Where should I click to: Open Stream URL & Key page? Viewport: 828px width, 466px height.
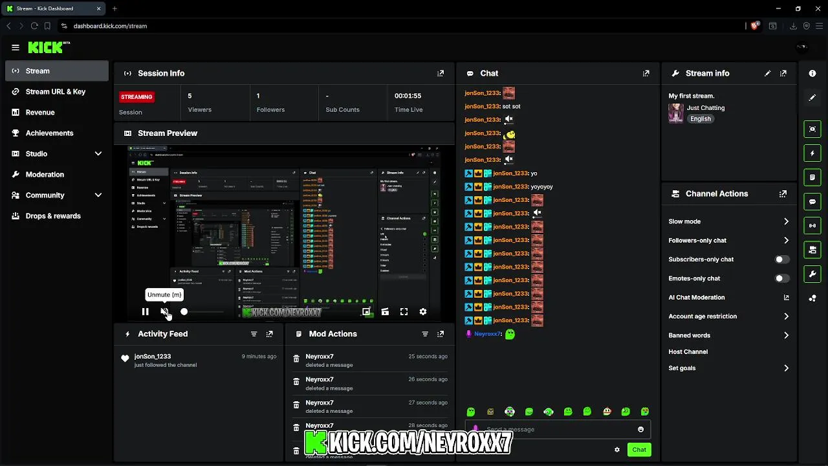57,92
